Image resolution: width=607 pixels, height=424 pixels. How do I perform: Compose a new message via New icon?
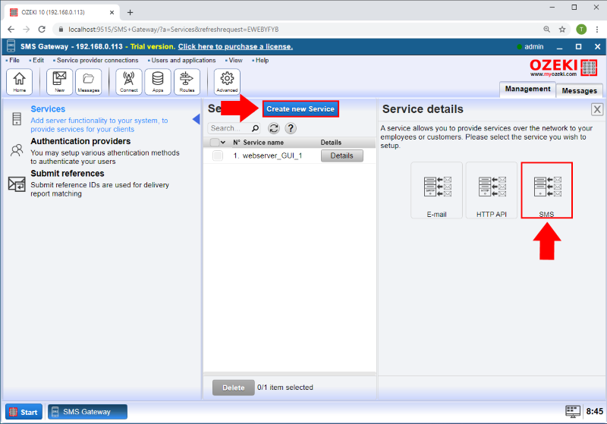pos(60,82)
